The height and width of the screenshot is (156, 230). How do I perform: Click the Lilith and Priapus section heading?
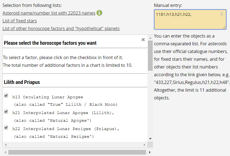(22, 82)
